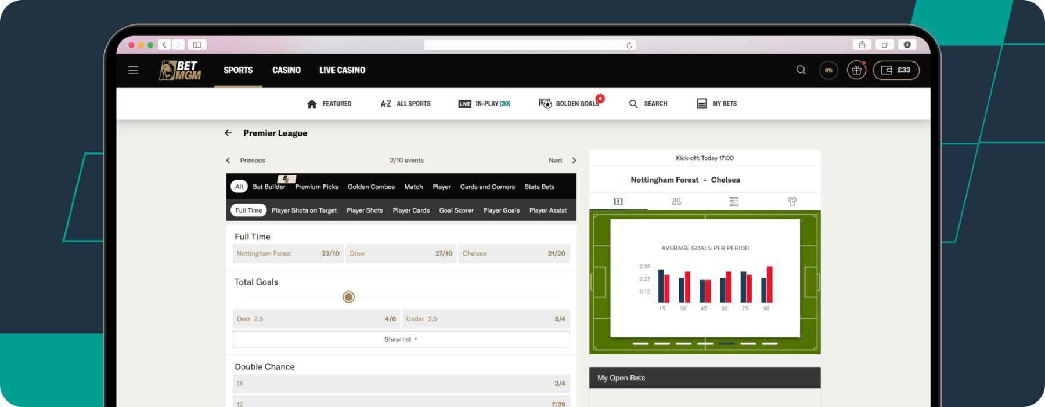The image size is (1045, 407).
Task: Click the BetMGM lion logo
Action: click(181, 70)
